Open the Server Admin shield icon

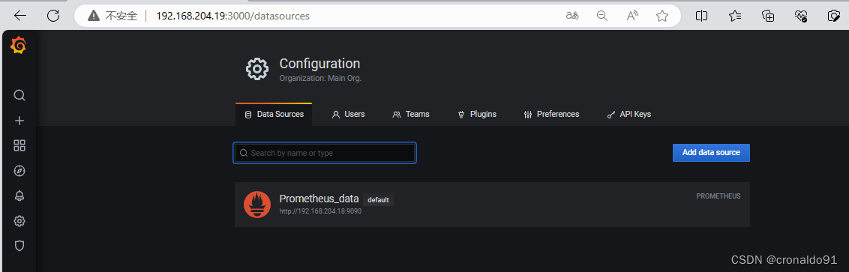click(x=19, y=246)
